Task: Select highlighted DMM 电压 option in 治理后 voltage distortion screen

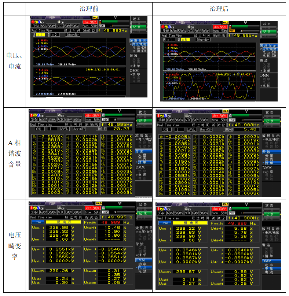Action: [270, 268]
